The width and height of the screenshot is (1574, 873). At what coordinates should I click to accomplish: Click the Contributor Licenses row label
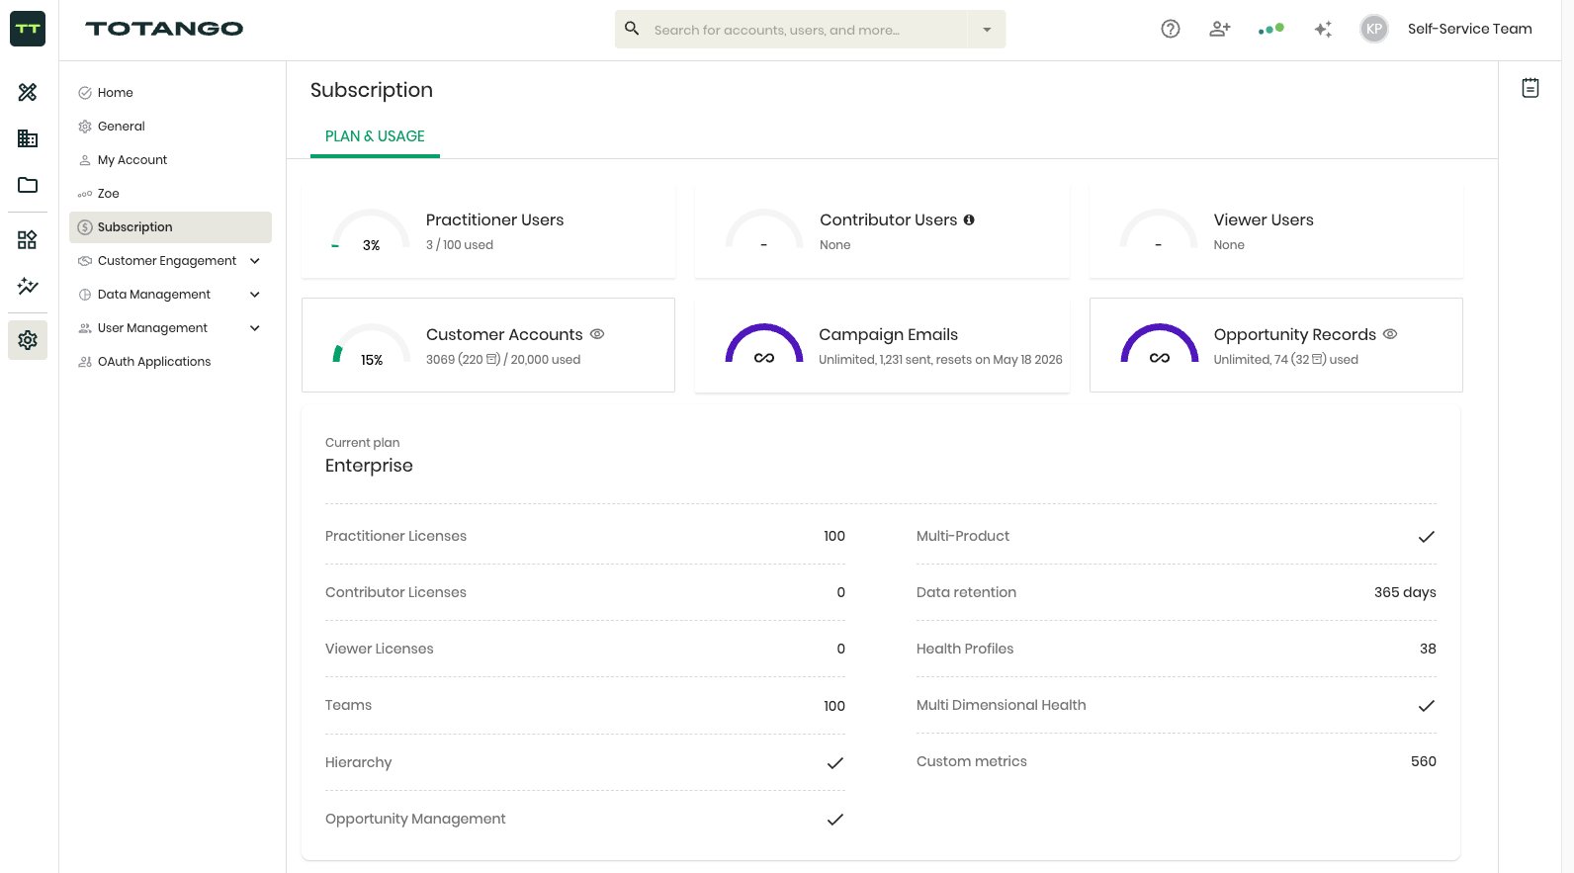[x=395, y=592]
